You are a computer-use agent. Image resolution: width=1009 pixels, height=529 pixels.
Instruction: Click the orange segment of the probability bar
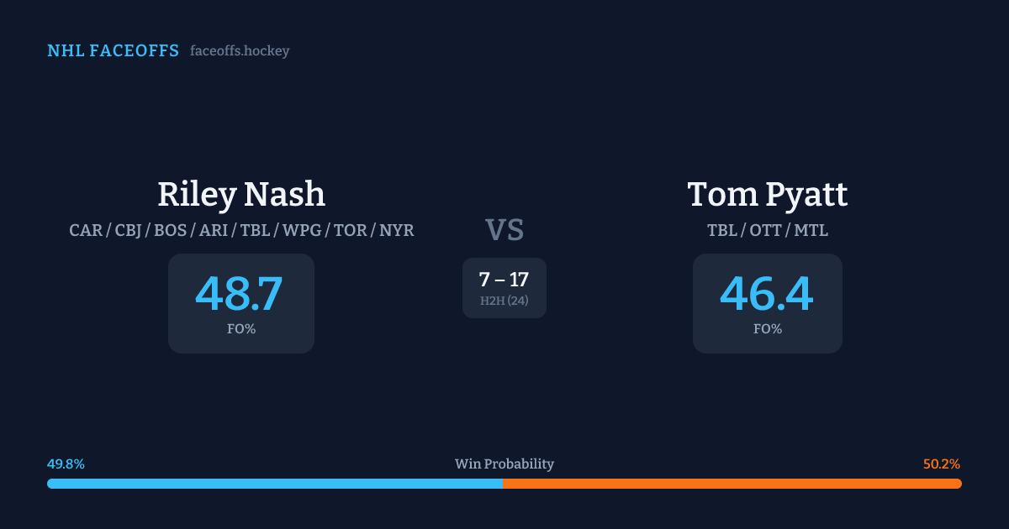[x=732, y=484]
